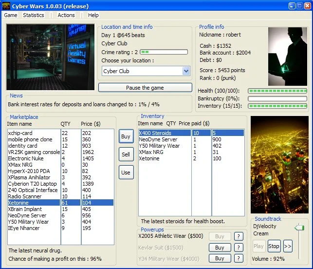The width and height of the screenshot is (313, 269).
Task: Click the marketplace Buy button
Action: (126, 136)
